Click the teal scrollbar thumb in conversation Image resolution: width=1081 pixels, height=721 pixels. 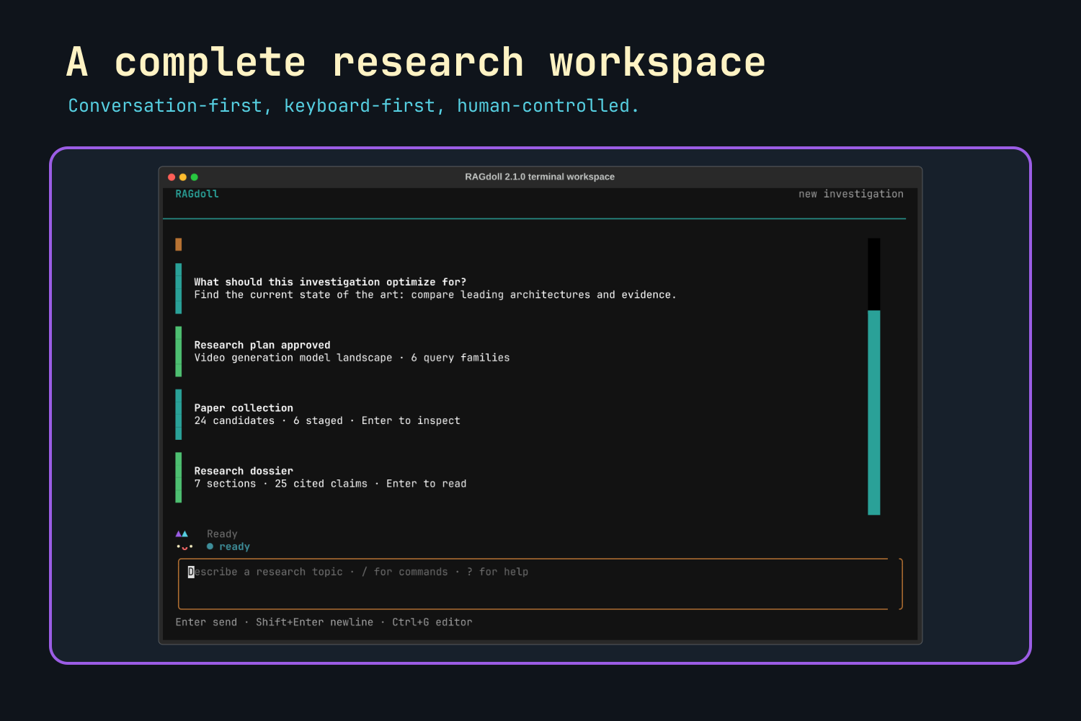pos(874,412)
